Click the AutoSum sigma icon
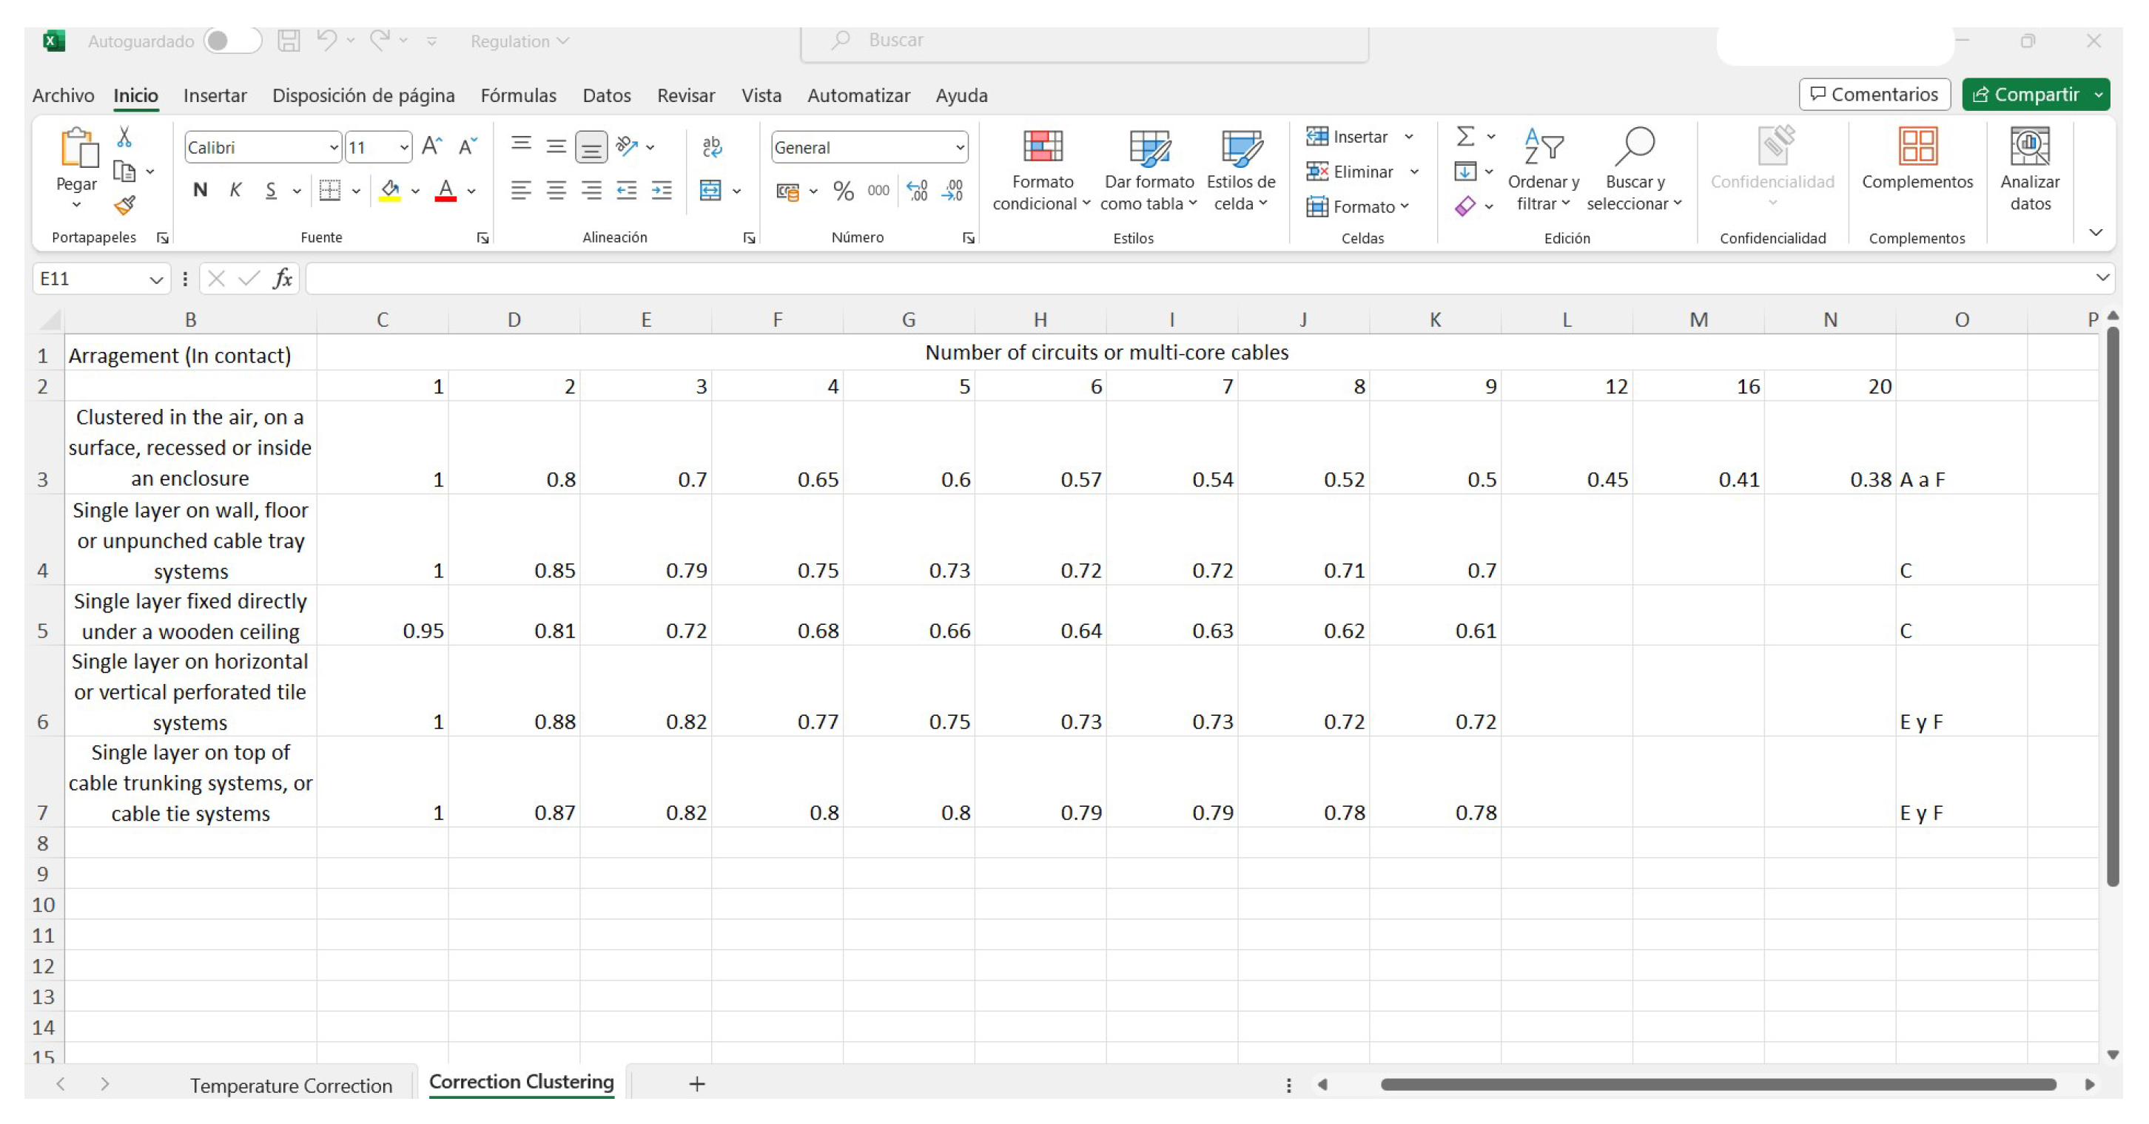2149x1124 pixels. 1465,136
